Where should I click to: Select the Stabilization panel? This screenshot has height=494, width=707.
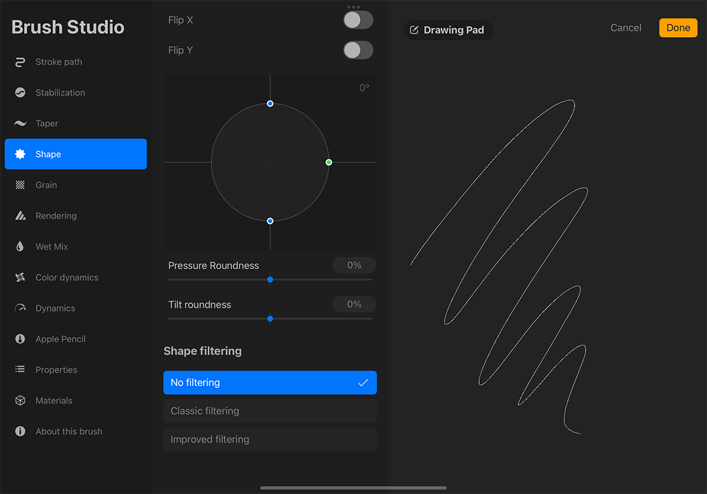[61, 92]
